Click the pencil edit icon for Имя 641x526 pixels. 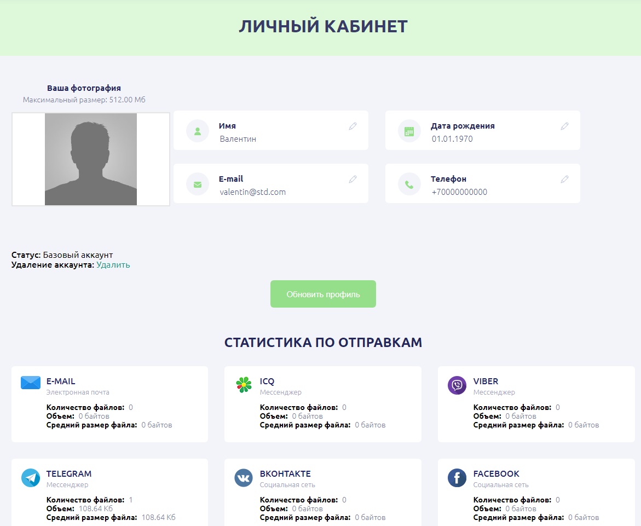pyautogui.click(x=353, y=126)
